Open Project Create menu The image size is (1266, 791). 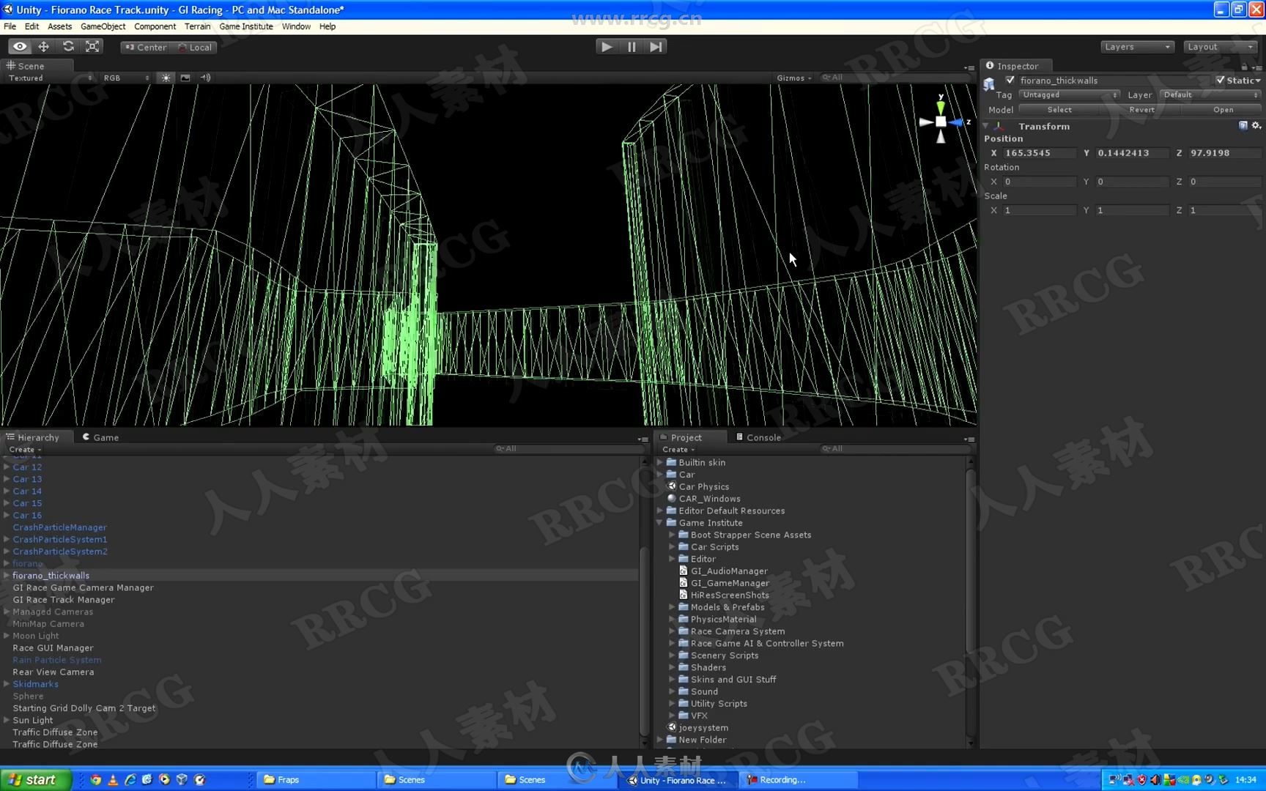(x=678, y=449)
